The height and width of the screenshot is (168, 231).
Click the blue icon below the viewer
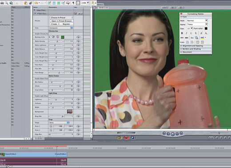coord(133,138)
